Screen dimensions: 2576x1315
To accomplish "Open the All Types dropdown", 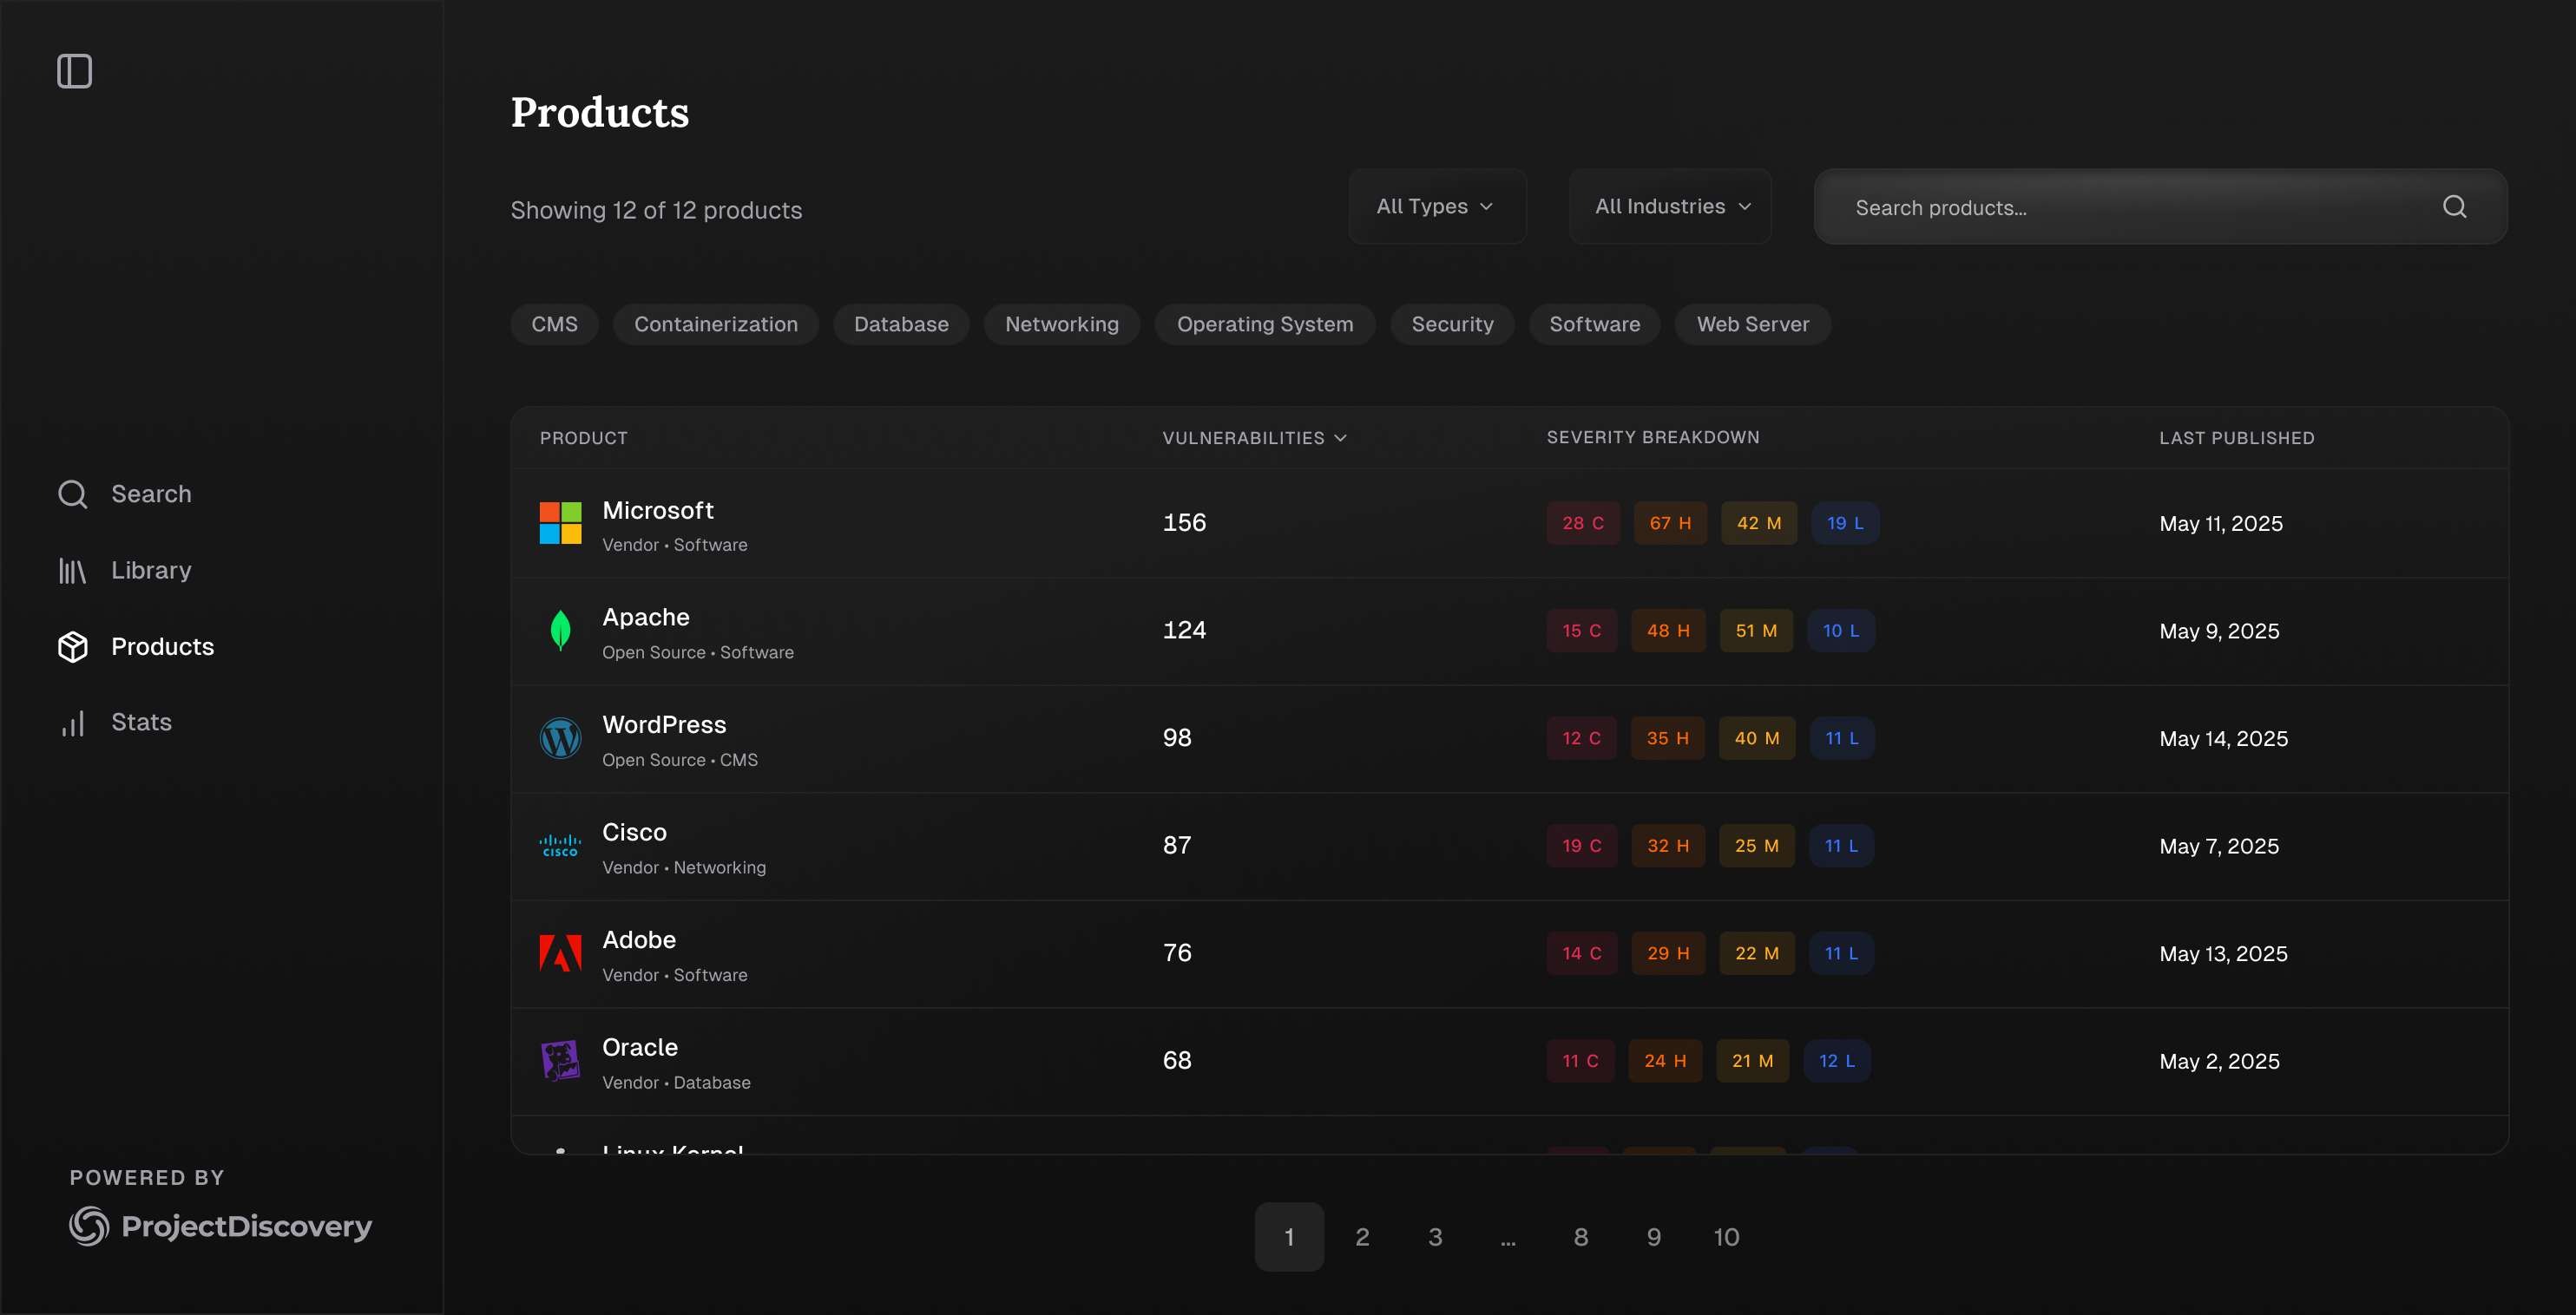I will [1436, 206].
